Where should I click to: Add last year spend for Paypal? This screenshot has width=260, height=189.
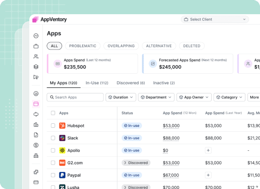[208, 175]
